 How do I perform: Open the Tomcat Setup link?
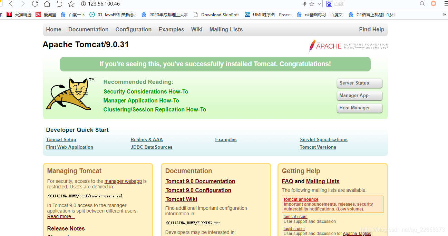pos(61,139)
